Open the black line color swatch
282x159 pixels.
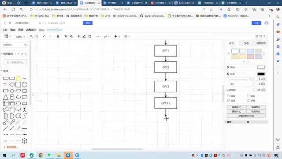pyautogui.click(x=261, y=74)
